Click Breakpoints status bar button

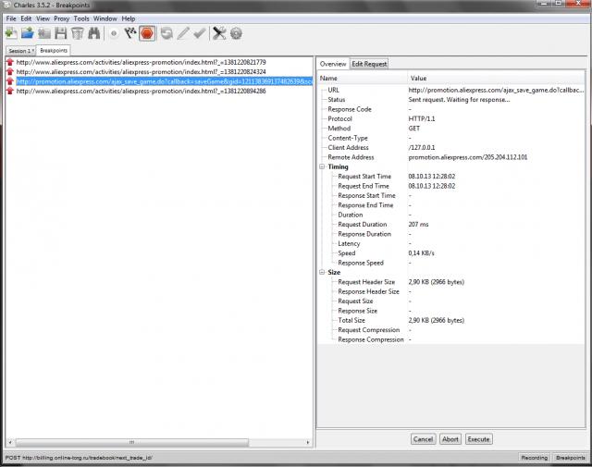[570, 458]
